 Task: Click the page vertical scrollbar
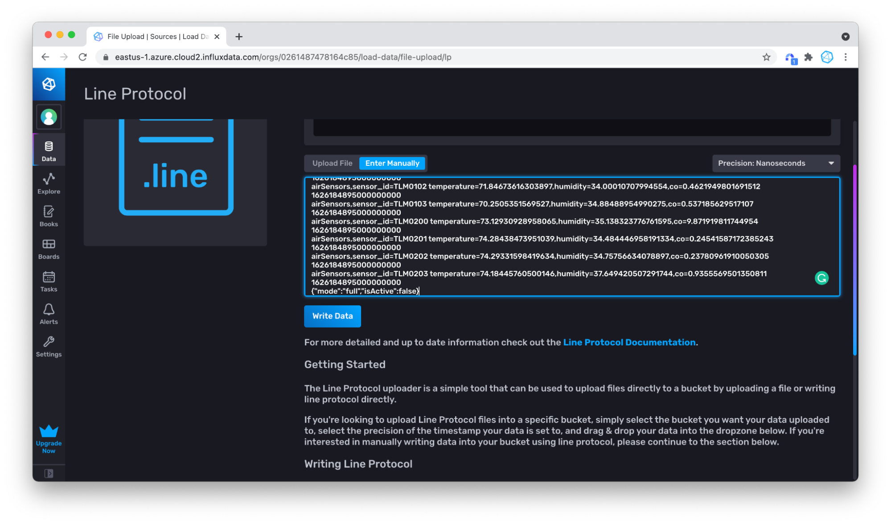click(x=854, y=260)
